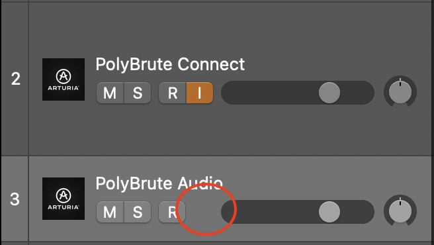This screenshot has height=245, width=434.
Task: Click the PolyBrute Audio volume slider thumb
Action: (x=329, y=212)
